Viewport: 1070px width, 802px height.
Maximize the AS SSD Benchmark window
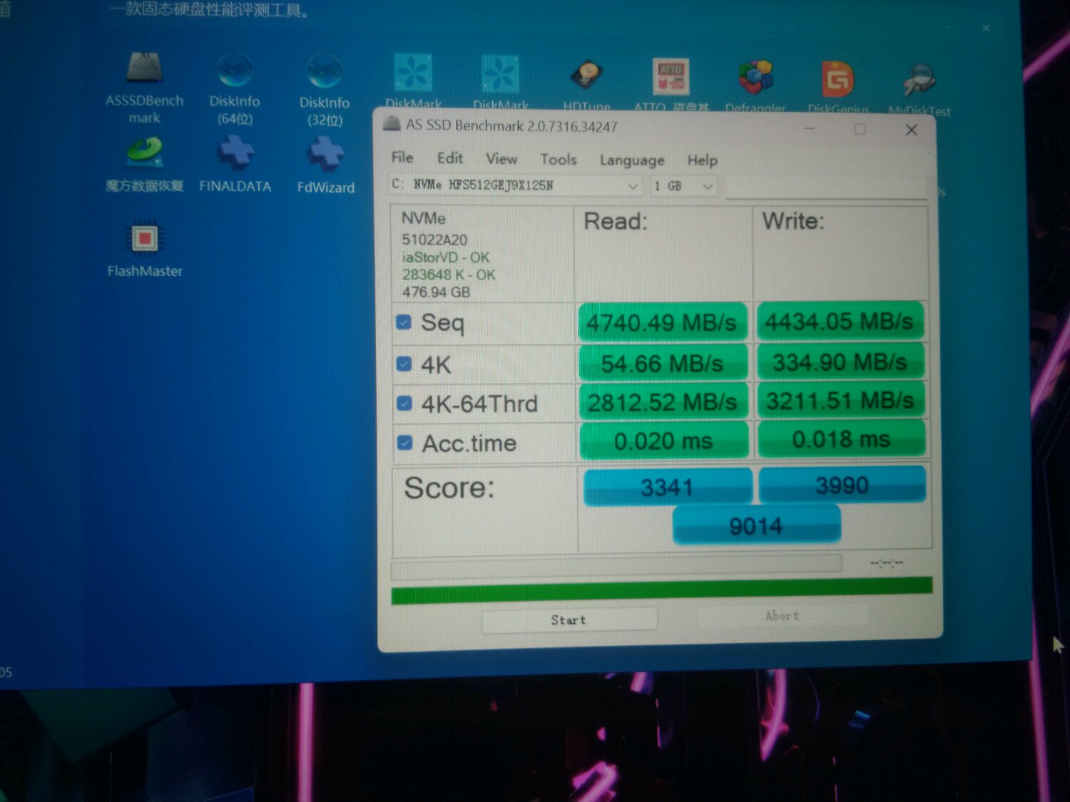(860, 129)
